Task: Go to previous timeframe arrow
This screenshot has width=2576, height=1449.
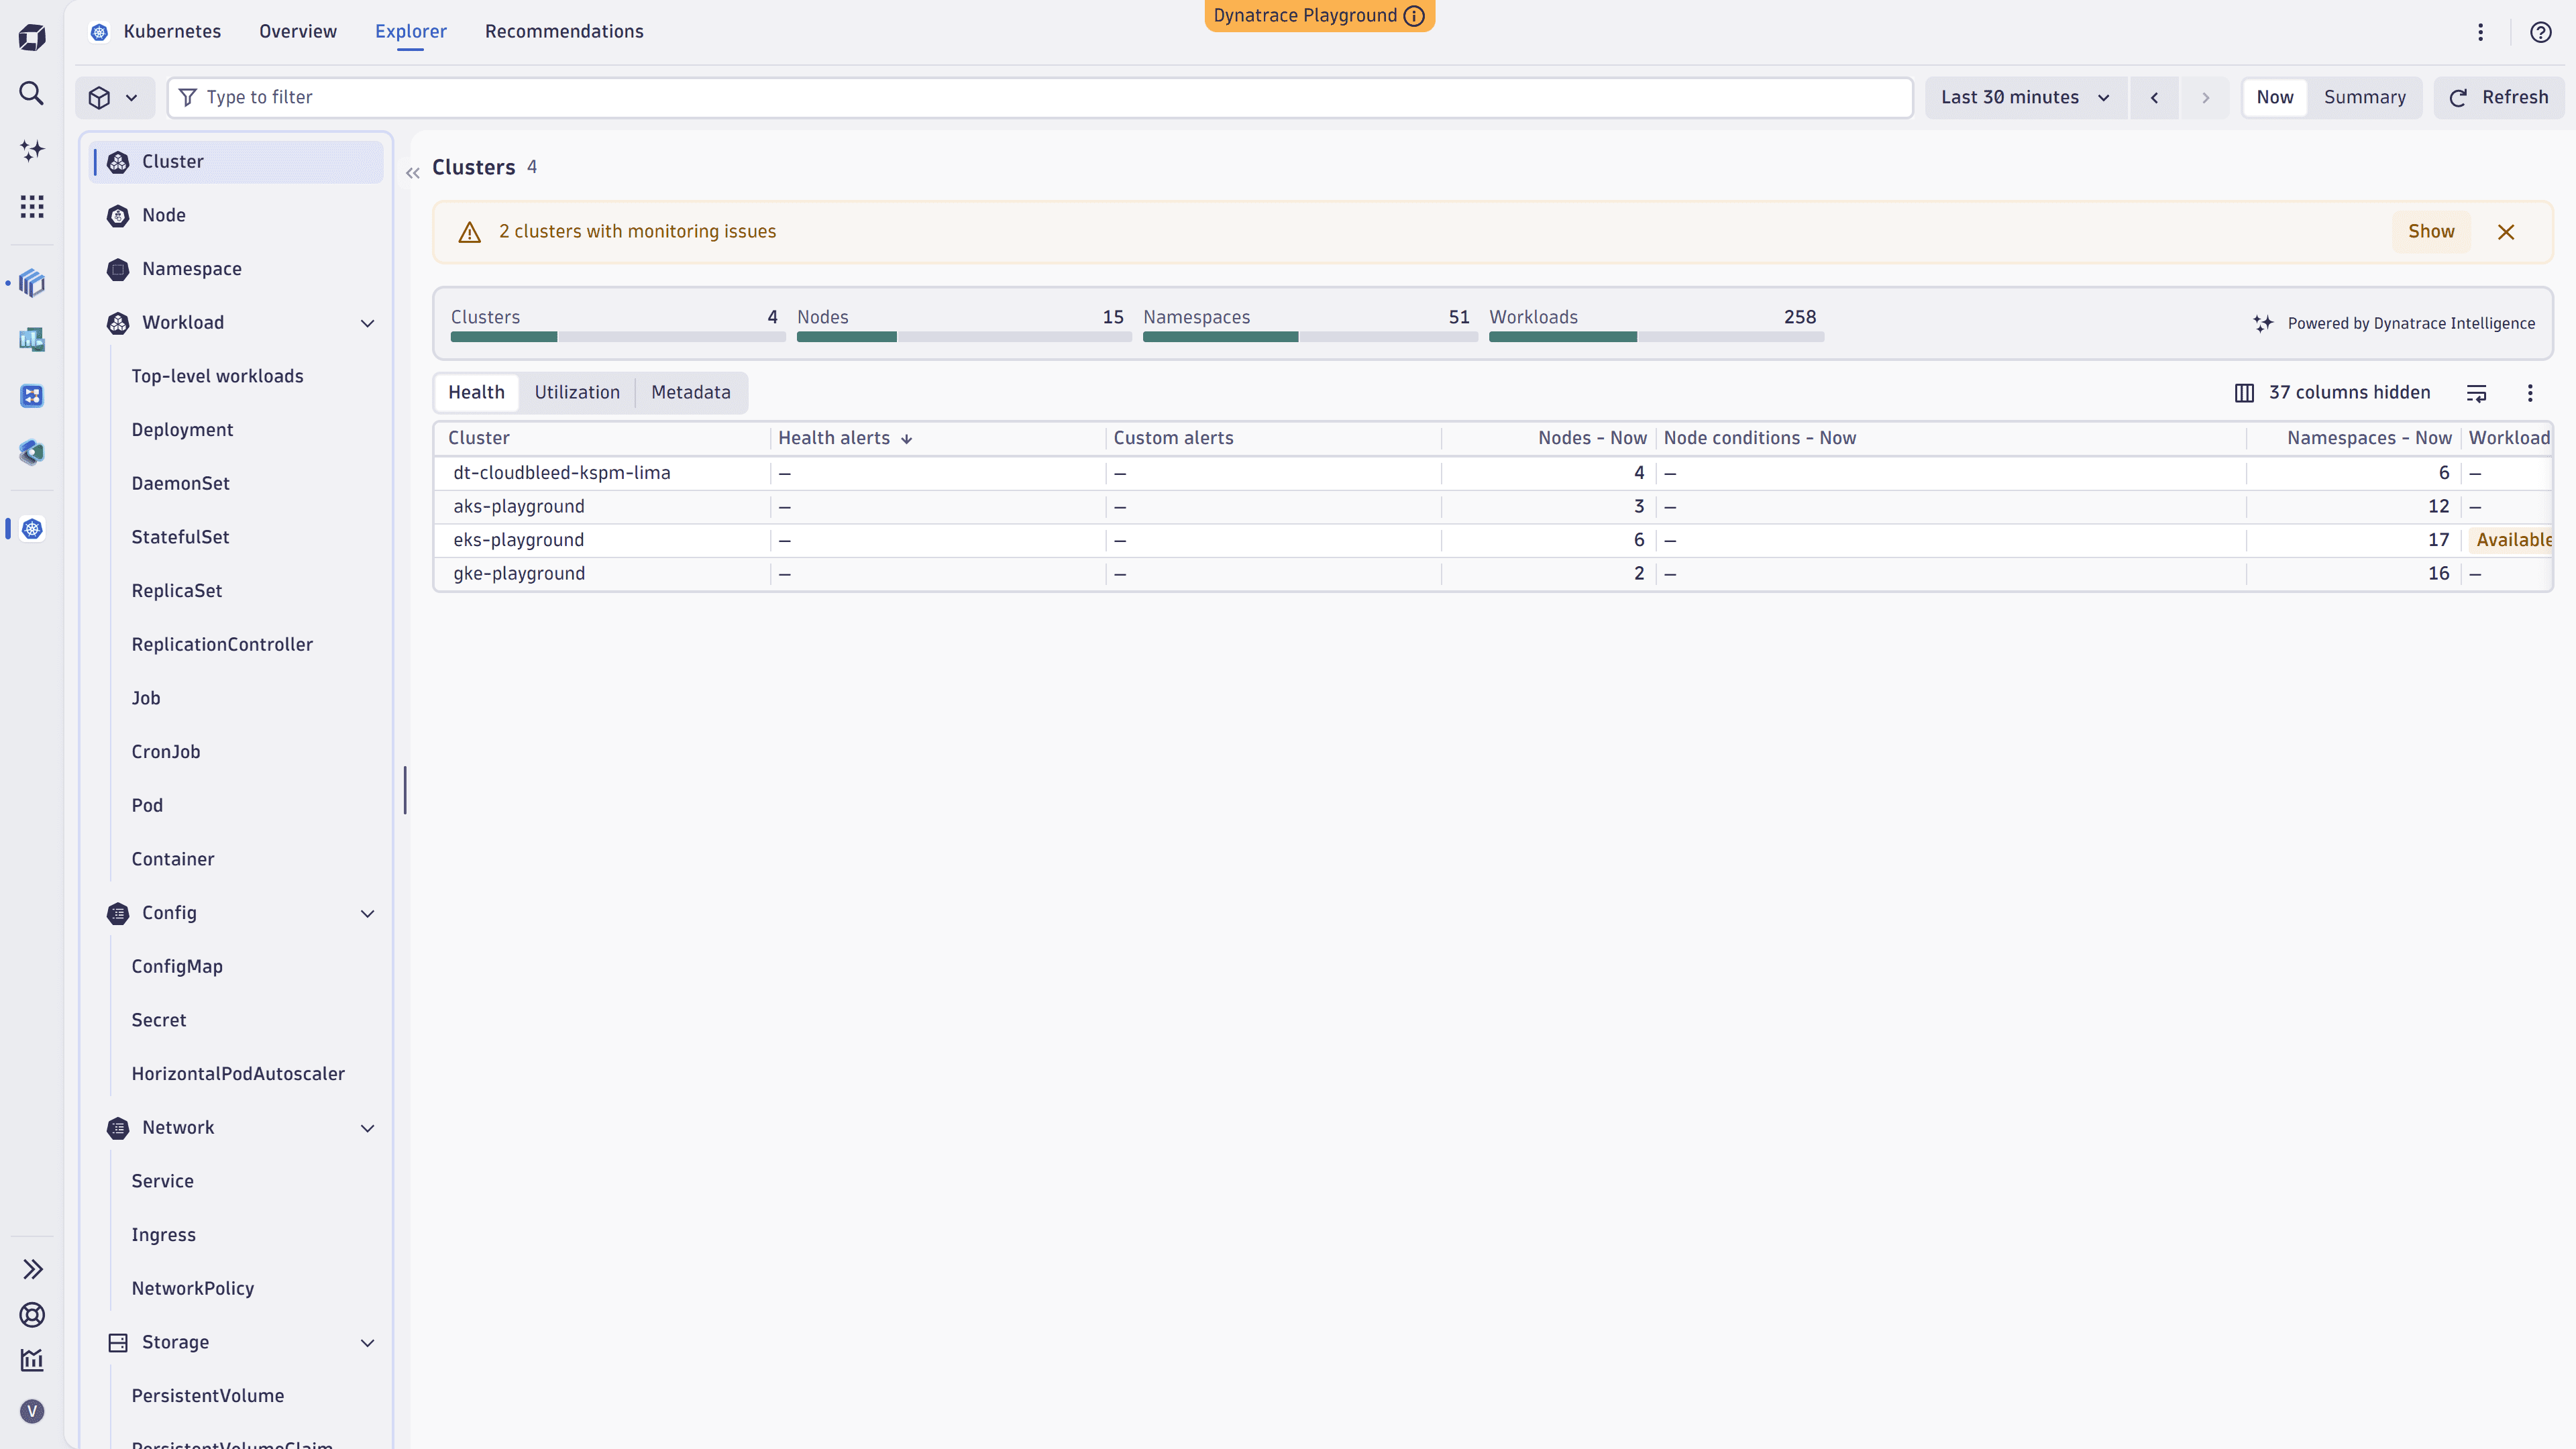Action: [2155, 97]
